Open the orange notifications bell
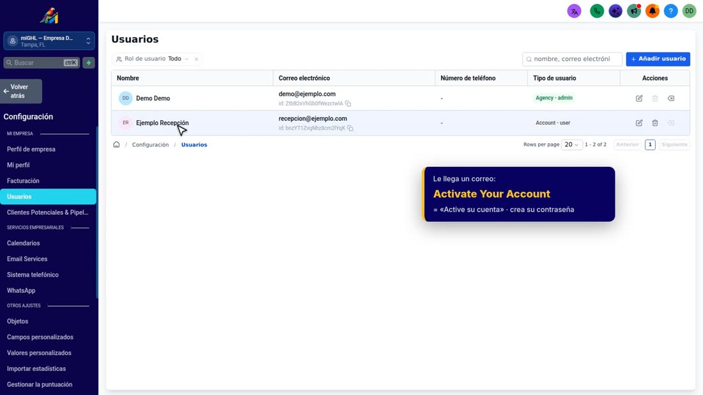This screenshot has width=703, height=395. (x=653, y=12)
